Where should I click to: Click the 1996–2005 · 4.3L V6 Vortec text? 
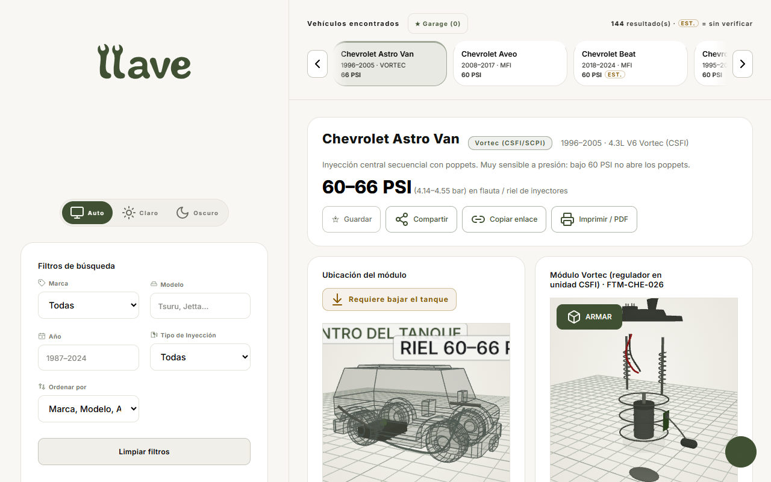[625, 143]
